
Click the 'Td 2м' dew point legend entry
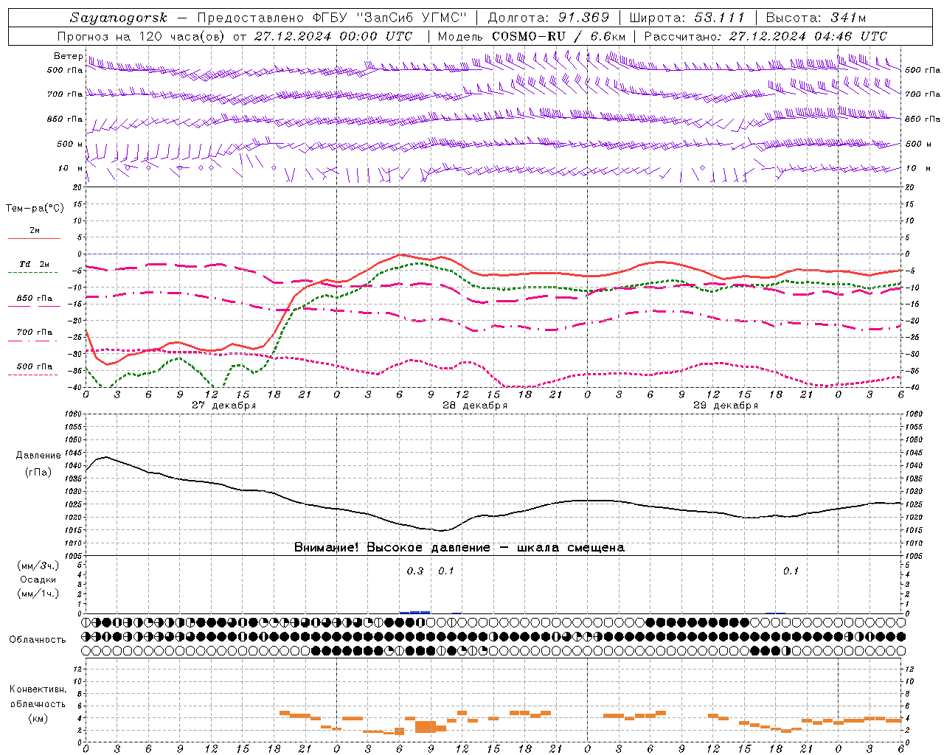(35, 264)
